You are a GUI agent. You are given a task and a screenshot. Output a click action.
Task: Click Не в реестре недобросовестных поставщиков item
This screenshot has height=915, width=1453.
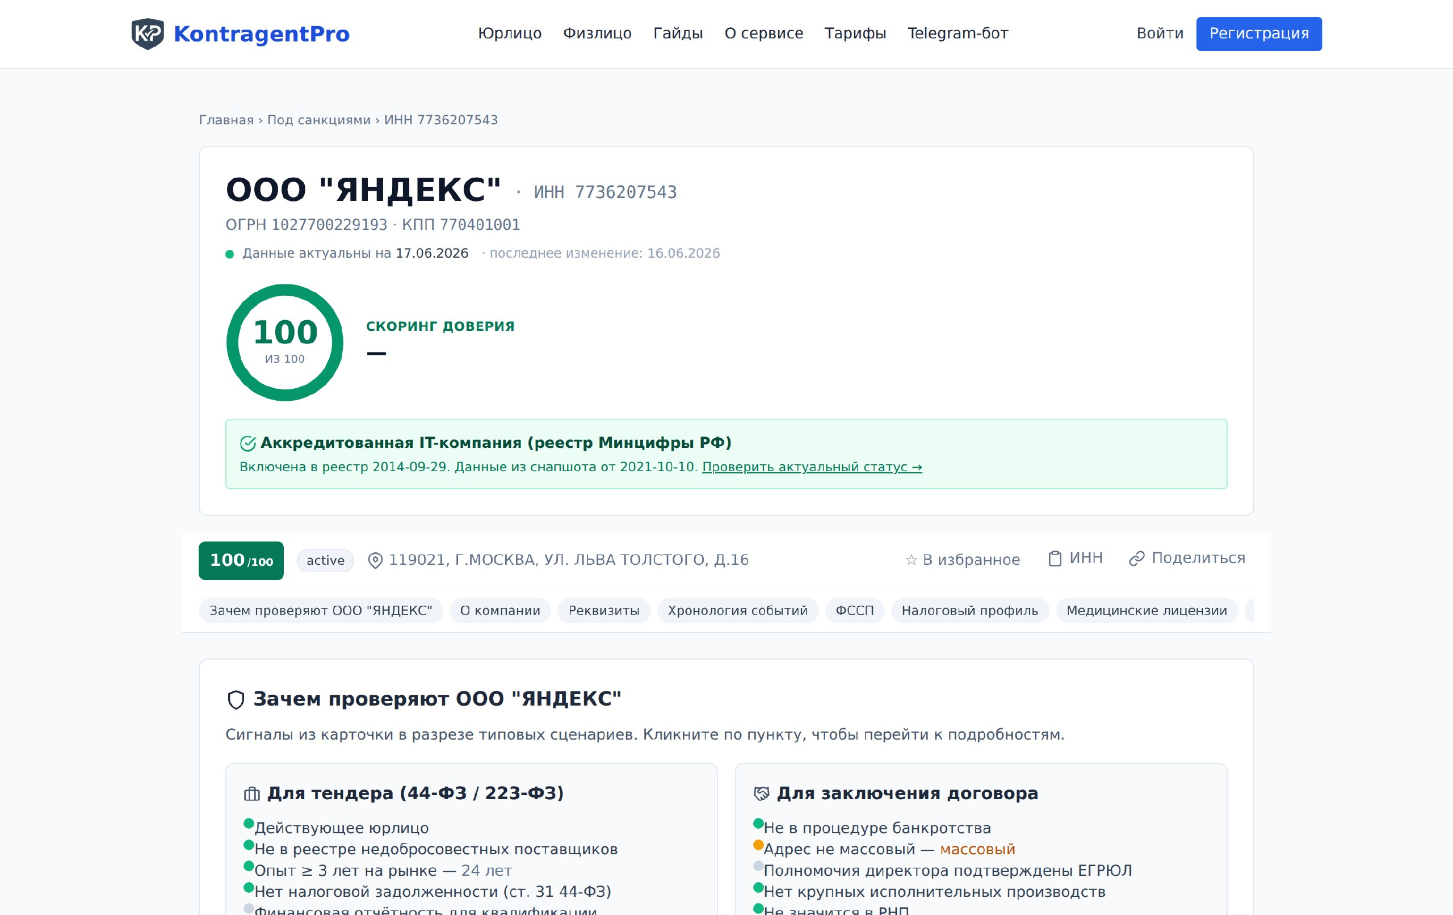pos(436,849)
